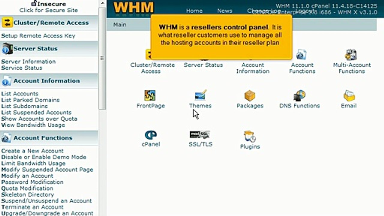Open Change Log in top navigation
The image size is (384, 216).
(x=264, y=11)
